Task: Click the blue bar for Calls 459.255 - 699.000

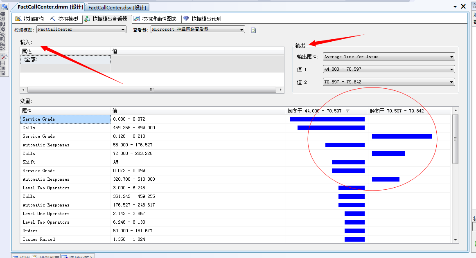Action: point(331,128)
